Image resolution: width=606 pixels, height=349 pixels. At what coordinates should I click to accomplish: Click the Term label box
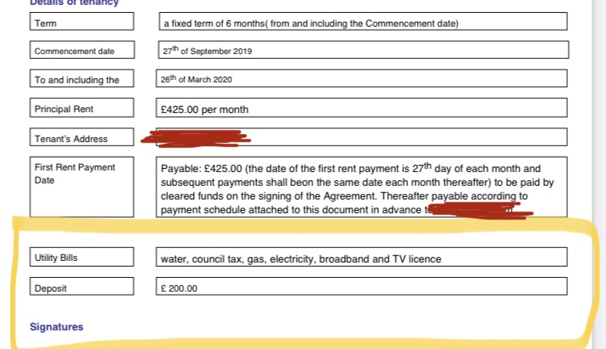pyautogui.click(x=82, y=21)
